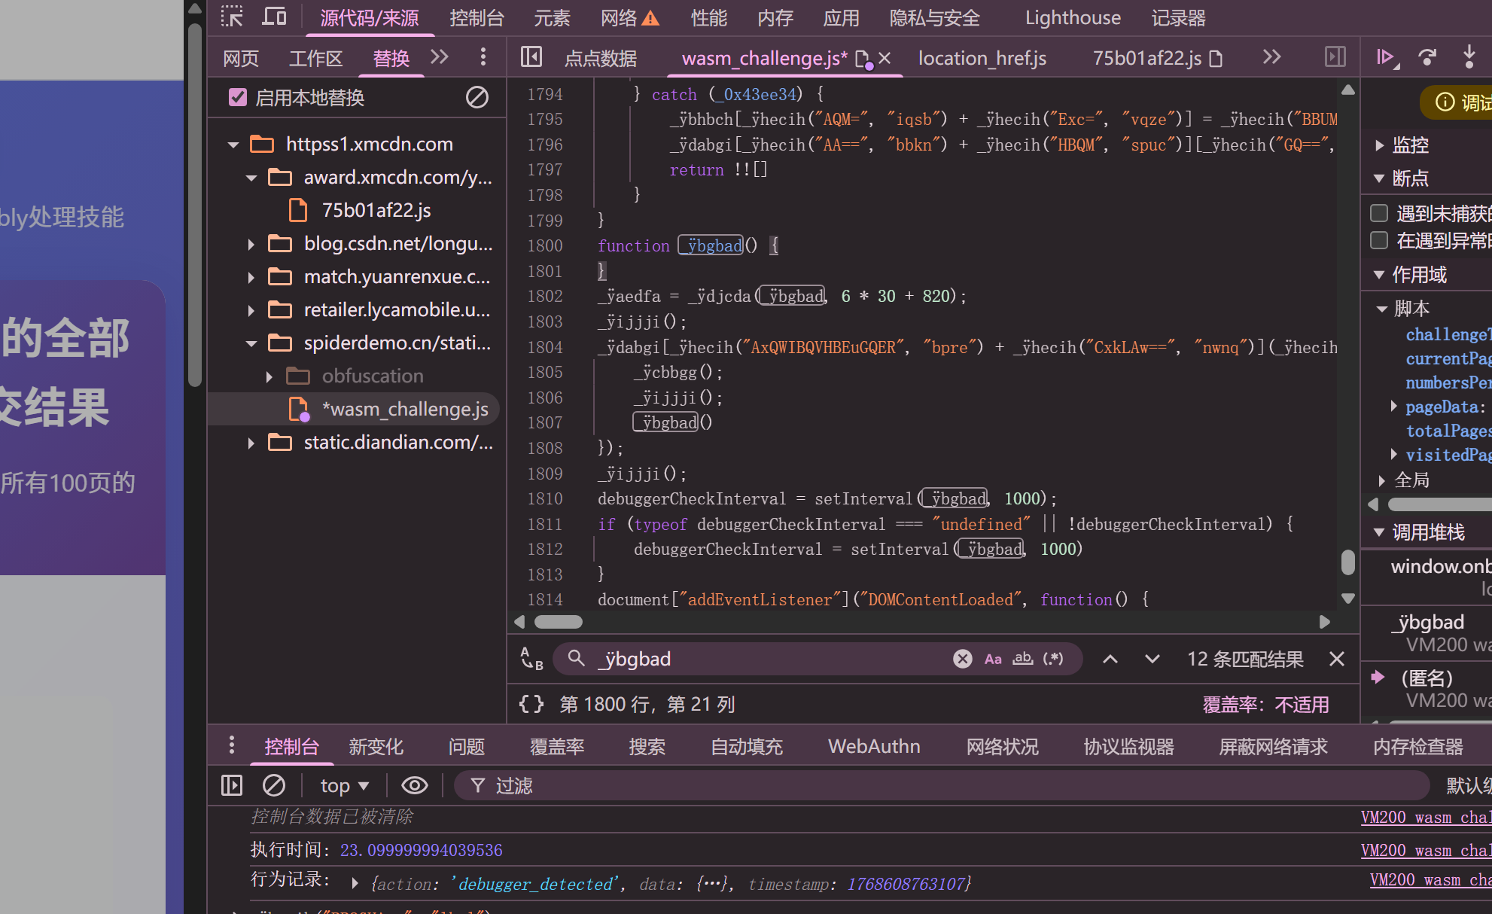The width and height of the screenshot is (1492, 914).
Task: Click the horizontal code scrollbar thumb
Action: tap(558, 622)
